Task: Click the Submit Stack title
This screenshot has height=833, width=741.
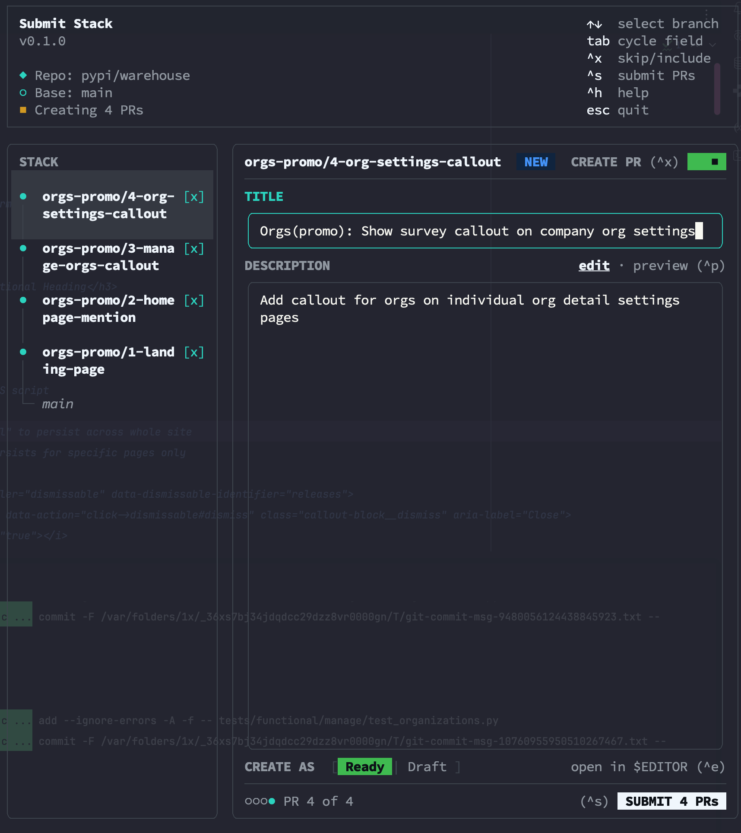Action: point(66,23)
